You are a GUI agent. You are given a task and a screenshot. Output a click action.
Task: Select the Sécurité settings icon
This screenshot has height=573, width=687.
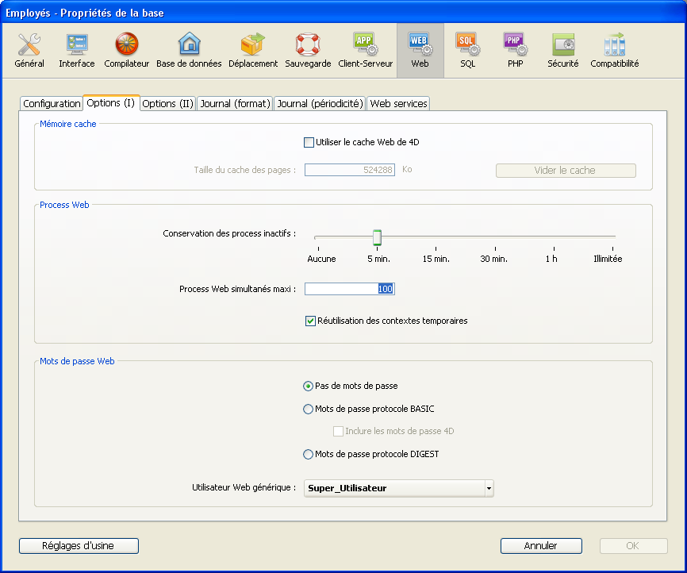pos(562,50)
